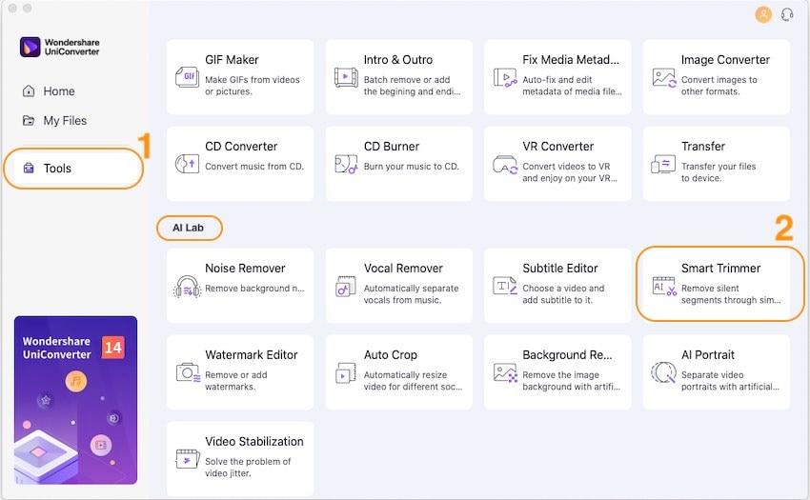Click the Video Stabilization icon
The width and height of the screenshot is (810, 500).
pyautogui.click(x=188, y=459)
